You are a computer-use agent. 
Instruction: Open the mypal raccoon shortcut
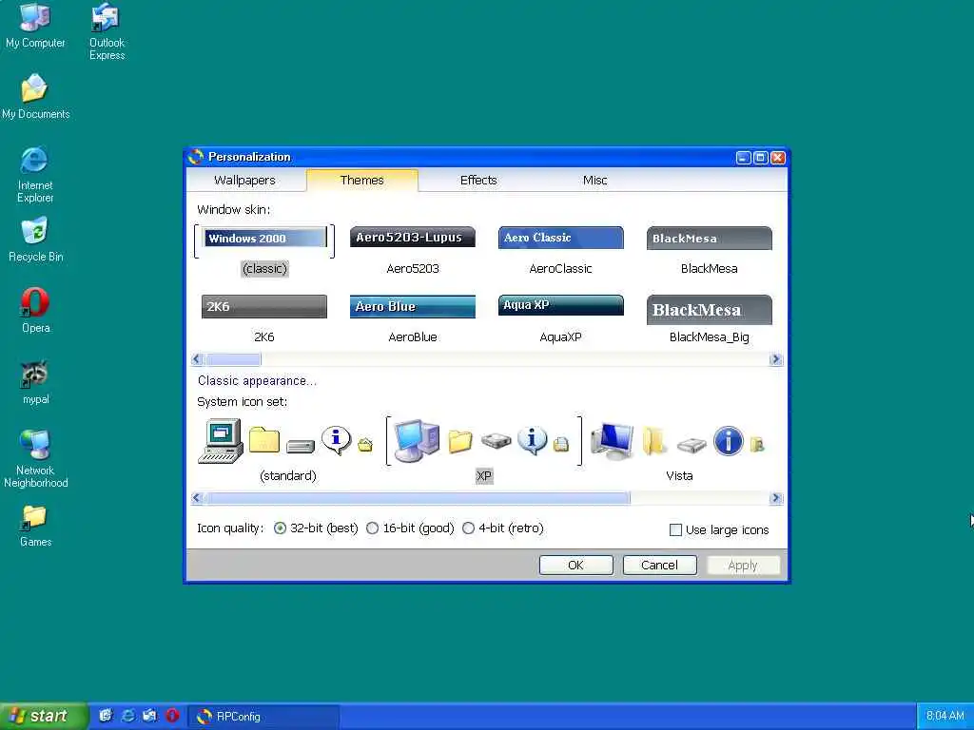(x=35, y=382)
